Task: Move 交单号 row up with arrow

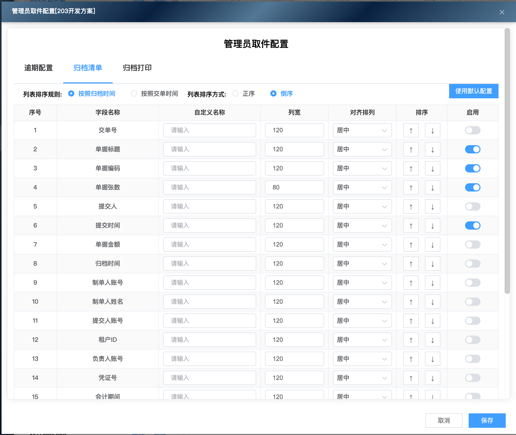Action: (x=411, y=130)
